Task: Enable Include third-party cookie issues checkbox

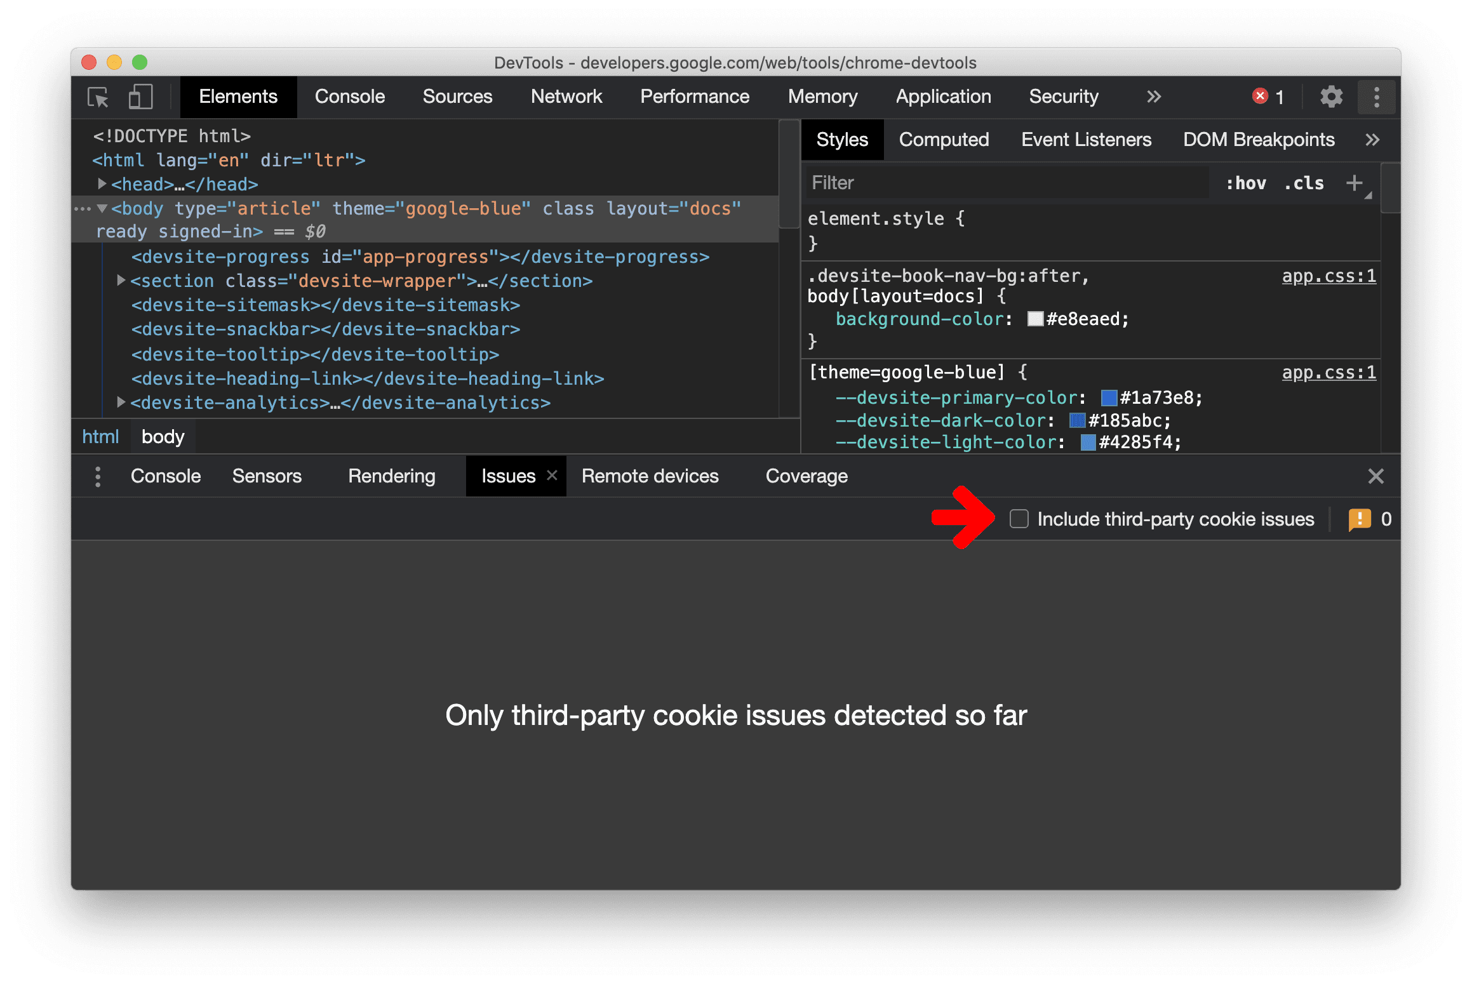Action: (x=1015, y=517)
